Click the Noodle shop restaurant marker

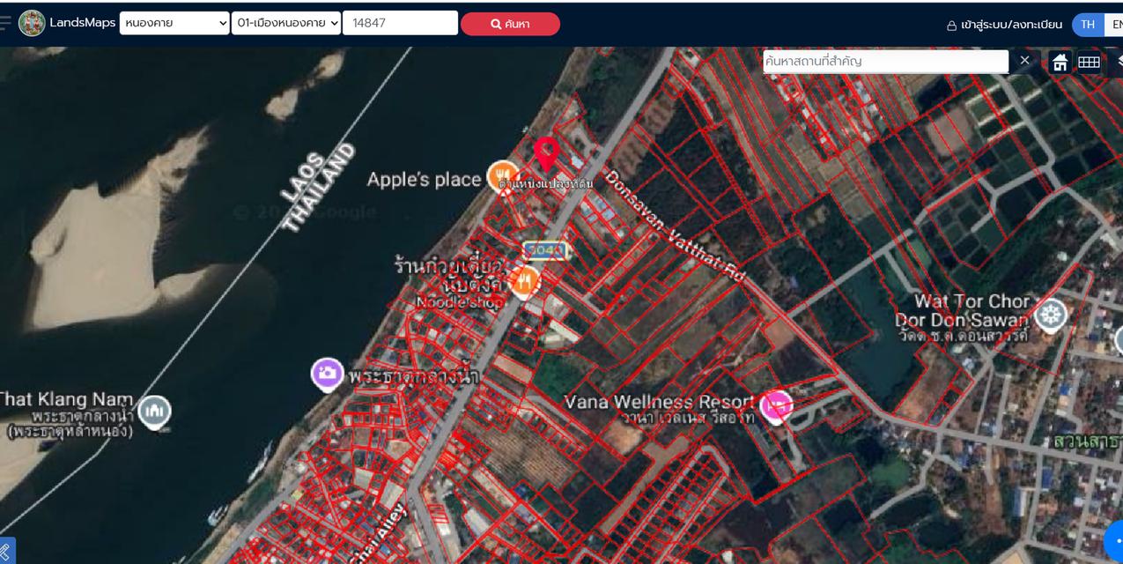[x=525, y=281]
